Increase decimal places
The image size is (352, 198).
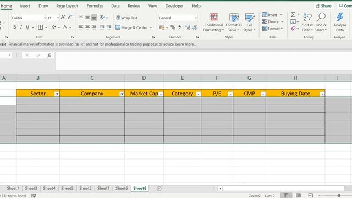pos(188,28)
